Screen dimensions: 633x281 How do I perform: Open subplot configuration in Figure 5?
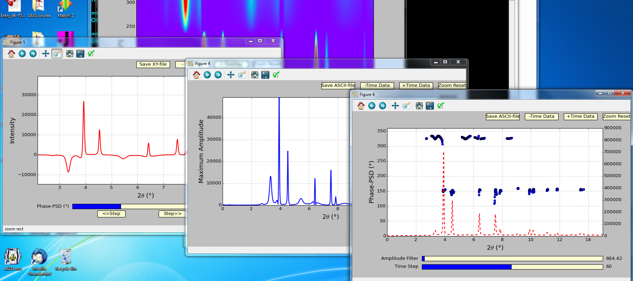(70, 54)
